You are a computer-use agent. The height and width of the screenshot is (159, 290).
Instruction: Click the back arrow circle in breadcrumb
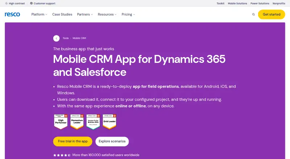57,38
